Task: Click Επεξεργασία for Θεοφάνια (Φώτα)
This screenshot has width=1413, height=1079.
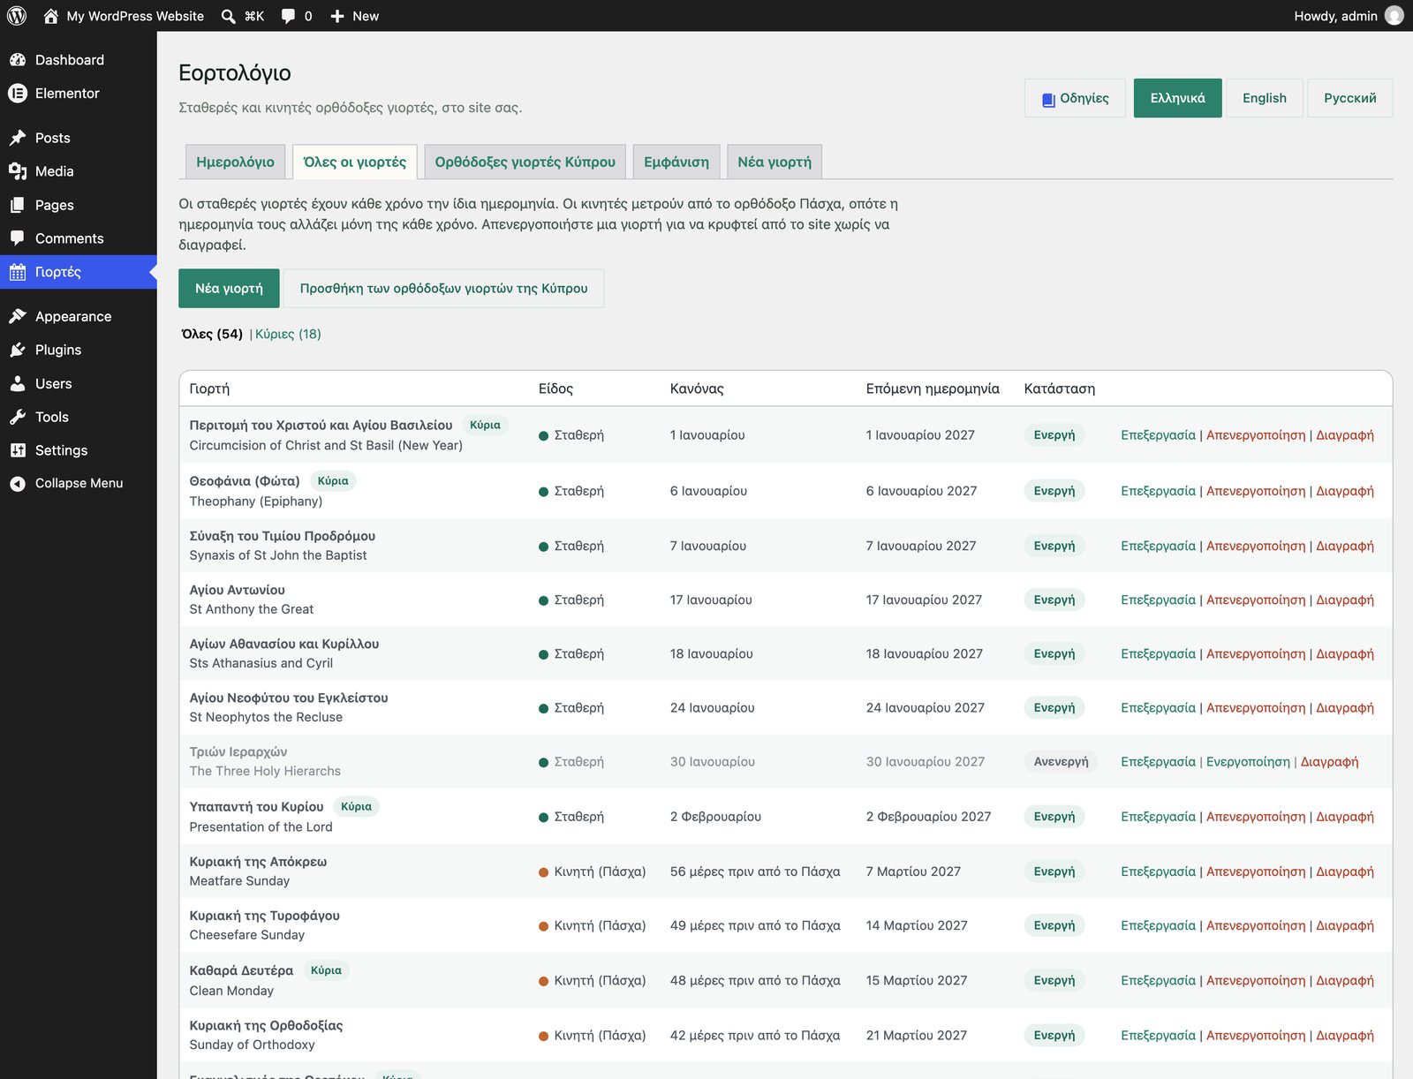Action: (x=1158, y=491)
